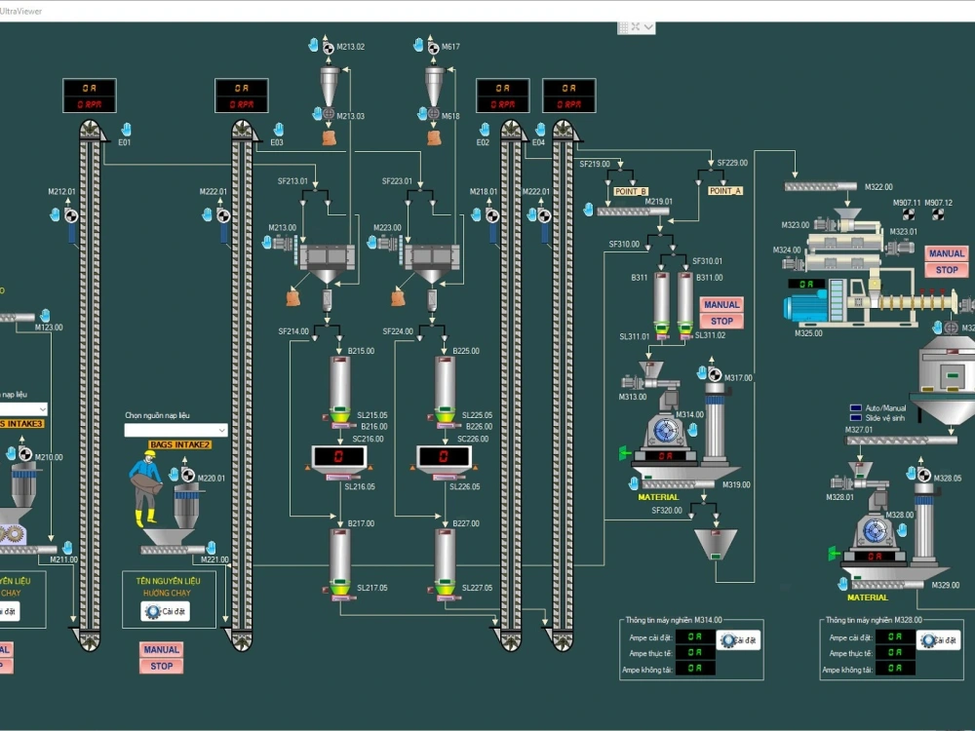Click the fan motor icon above cyclone M213.02

(328, 48)
